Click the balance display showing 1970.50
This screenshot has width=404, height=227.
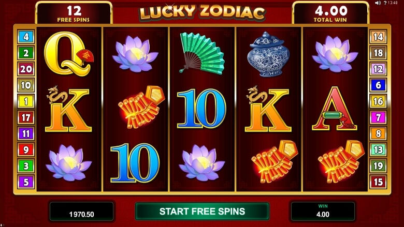click(81, 211)
